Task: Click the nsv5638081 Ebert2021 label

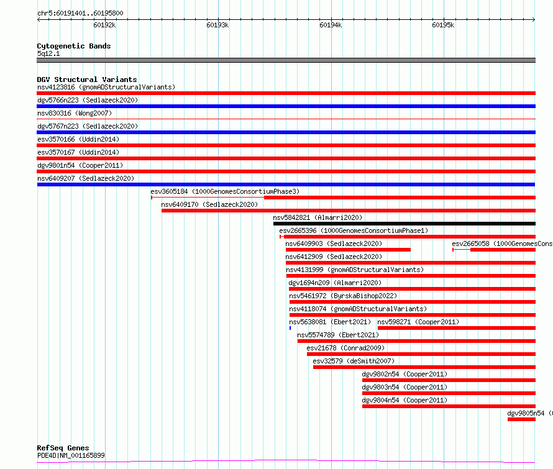Action: pyautogui.click(x=330, y=322)
